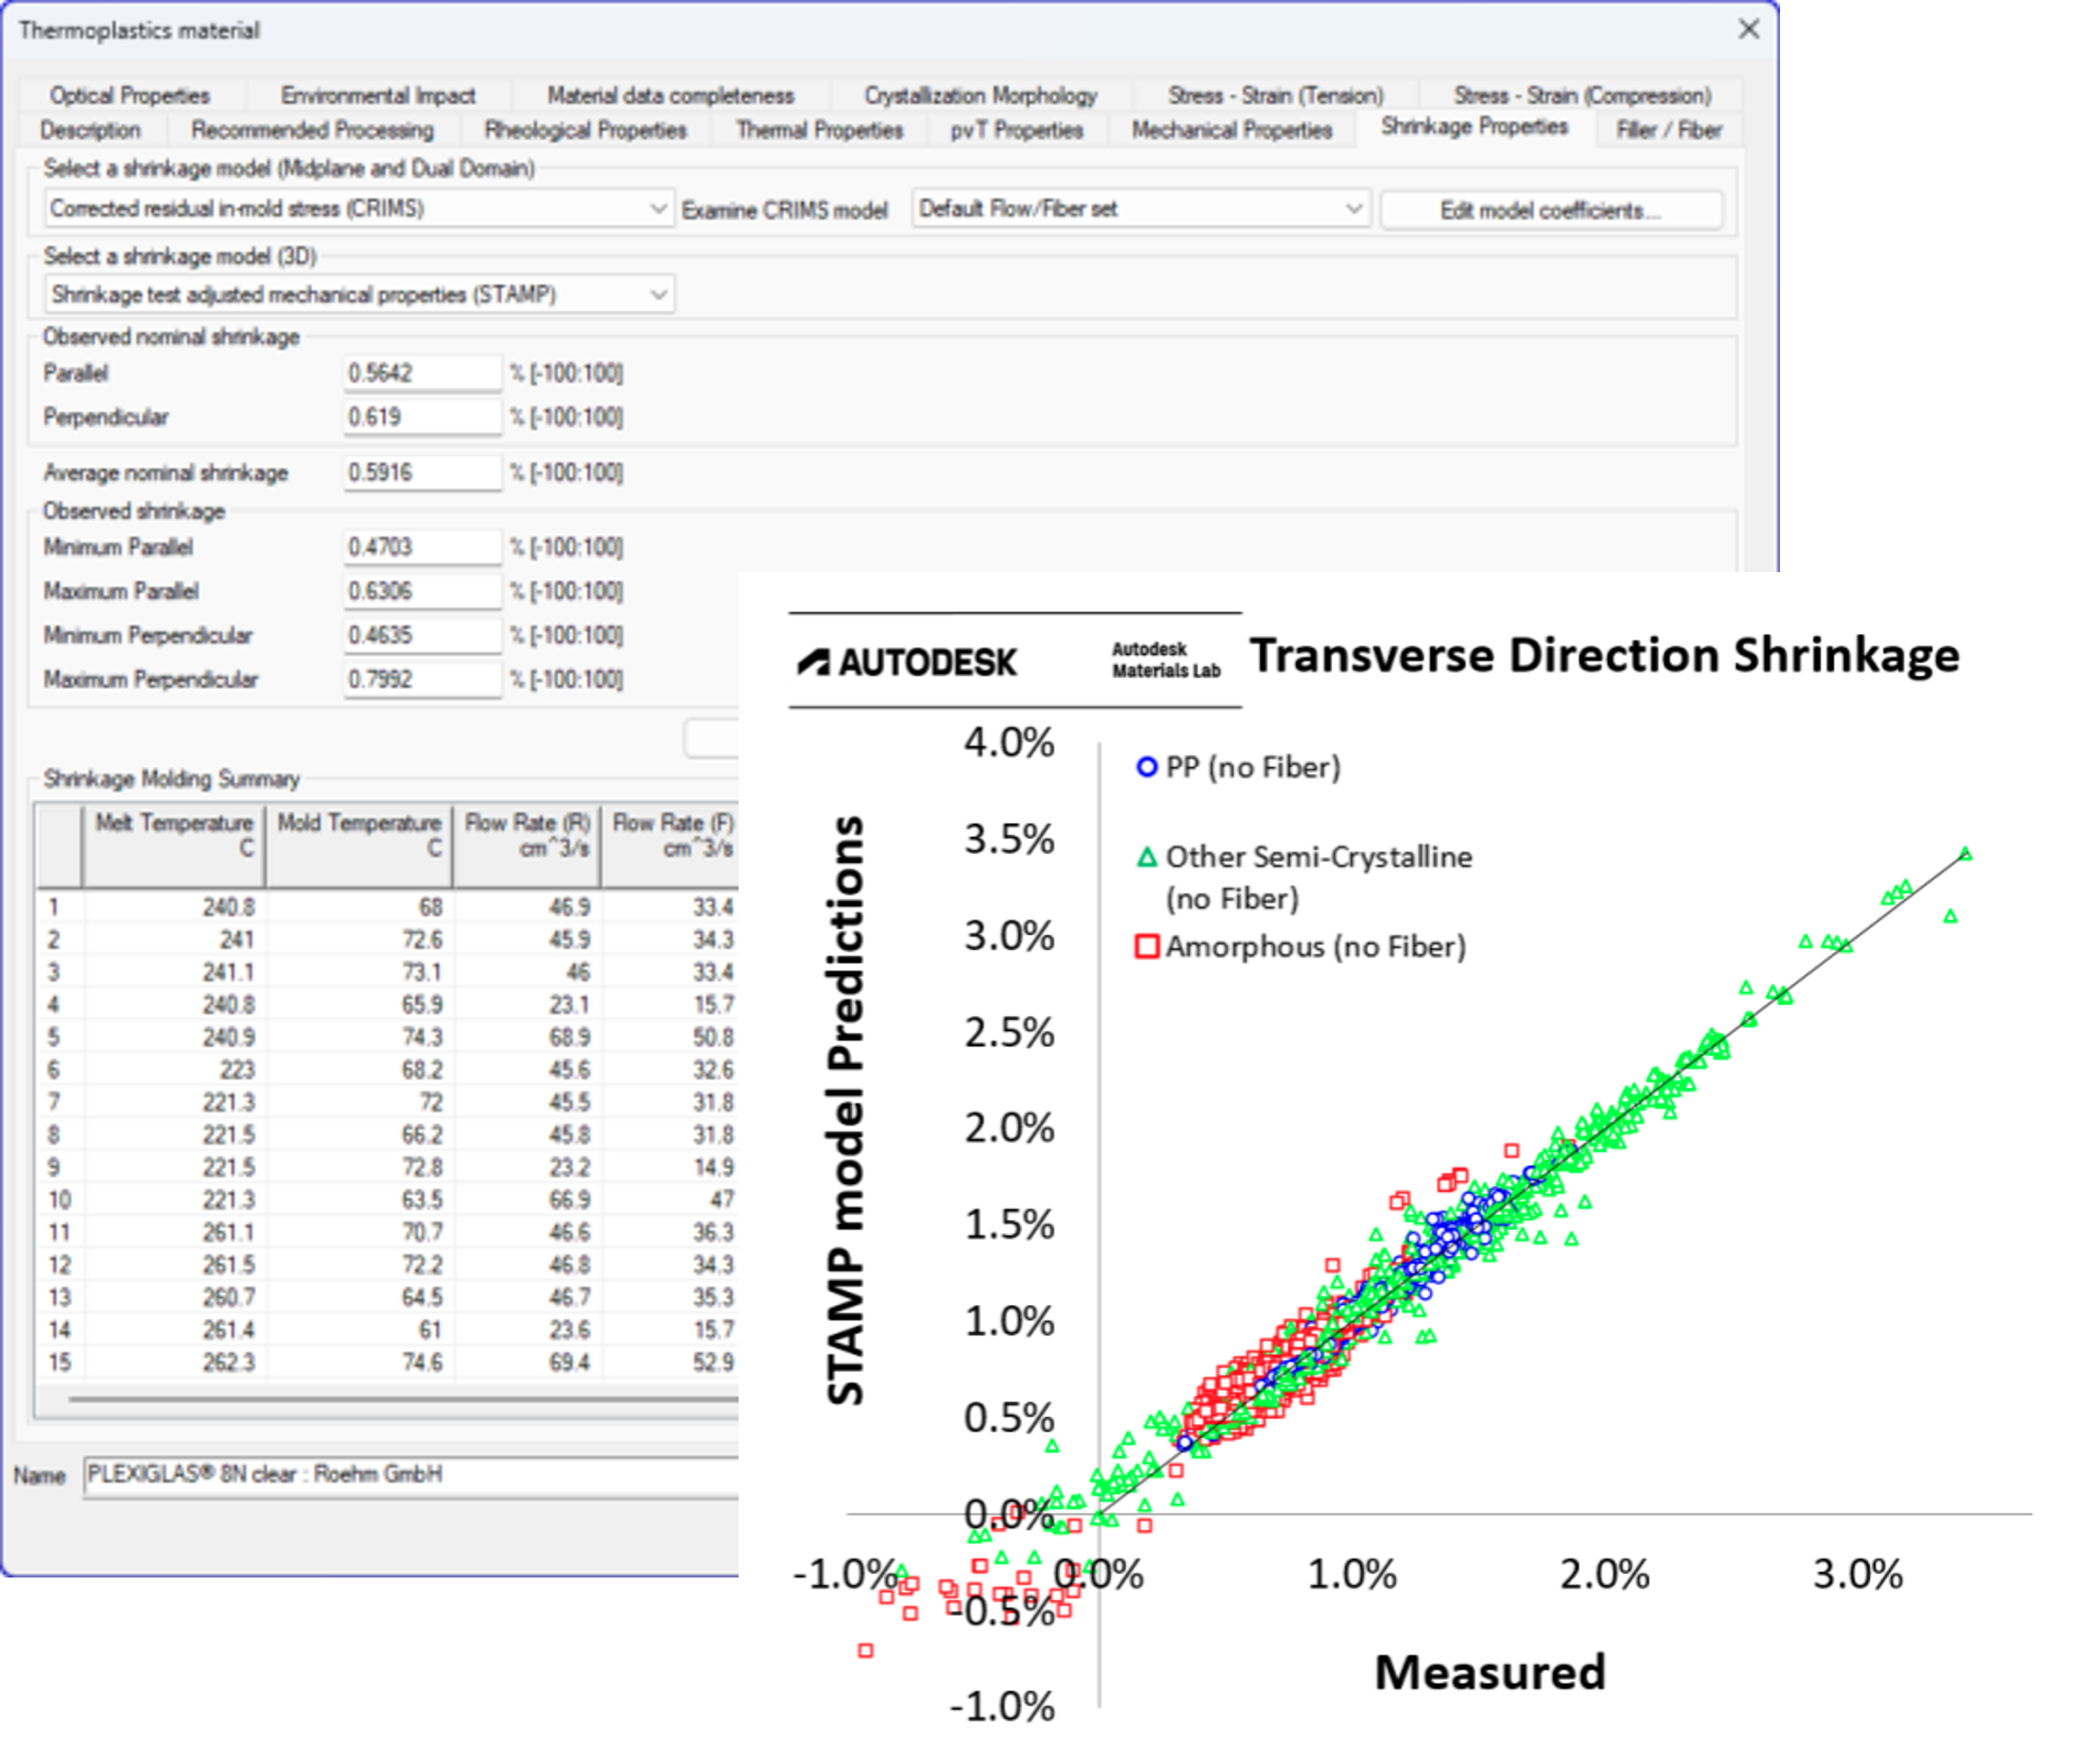Click the Flow Rate (F) column header
Viewport: 2076px width, 1757px height.
[x=670, y=847]
